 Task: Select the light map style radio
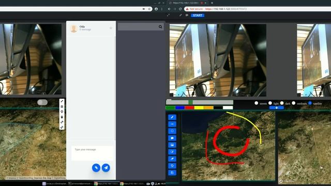(x=270, y=103)
